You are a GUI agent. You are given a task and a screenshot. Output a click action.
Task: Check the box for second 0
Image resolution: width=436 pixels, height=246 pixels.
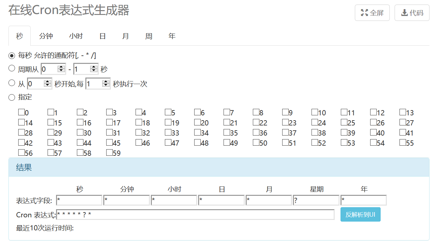tap(22, 112)
